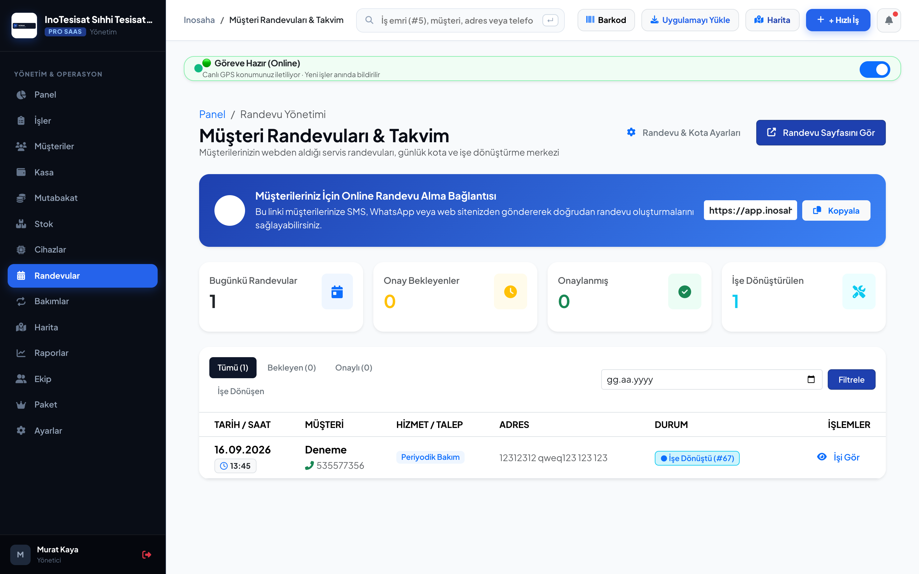Click Uygulamayı Yükle button
Screen dimensions: 919x574
pos(690,20)
